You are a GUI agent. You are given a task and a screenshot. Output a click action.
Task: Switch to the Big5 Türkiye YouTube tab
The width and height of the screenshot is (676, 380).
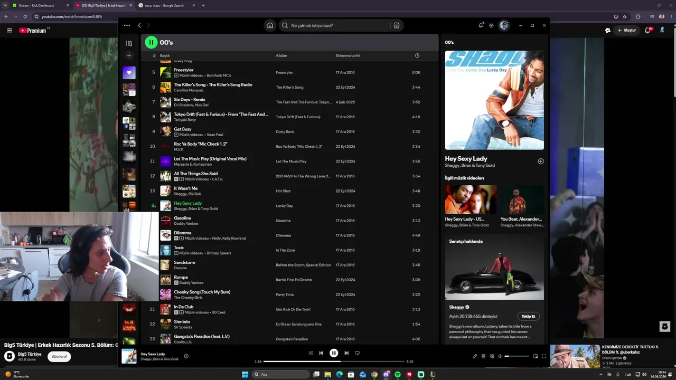[104, 5]
